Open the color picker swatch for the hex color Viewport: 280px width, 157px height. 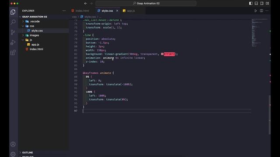point(162,54)
